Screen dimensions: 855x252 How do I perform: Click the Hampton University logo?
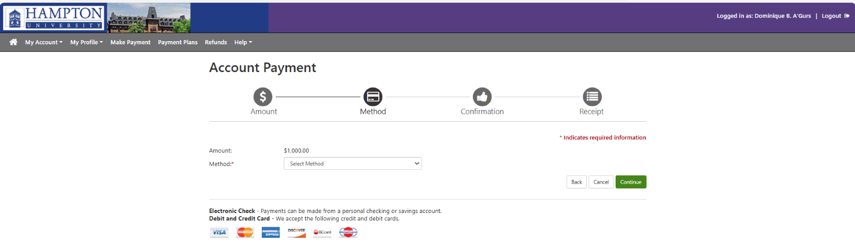click(54, 17)
